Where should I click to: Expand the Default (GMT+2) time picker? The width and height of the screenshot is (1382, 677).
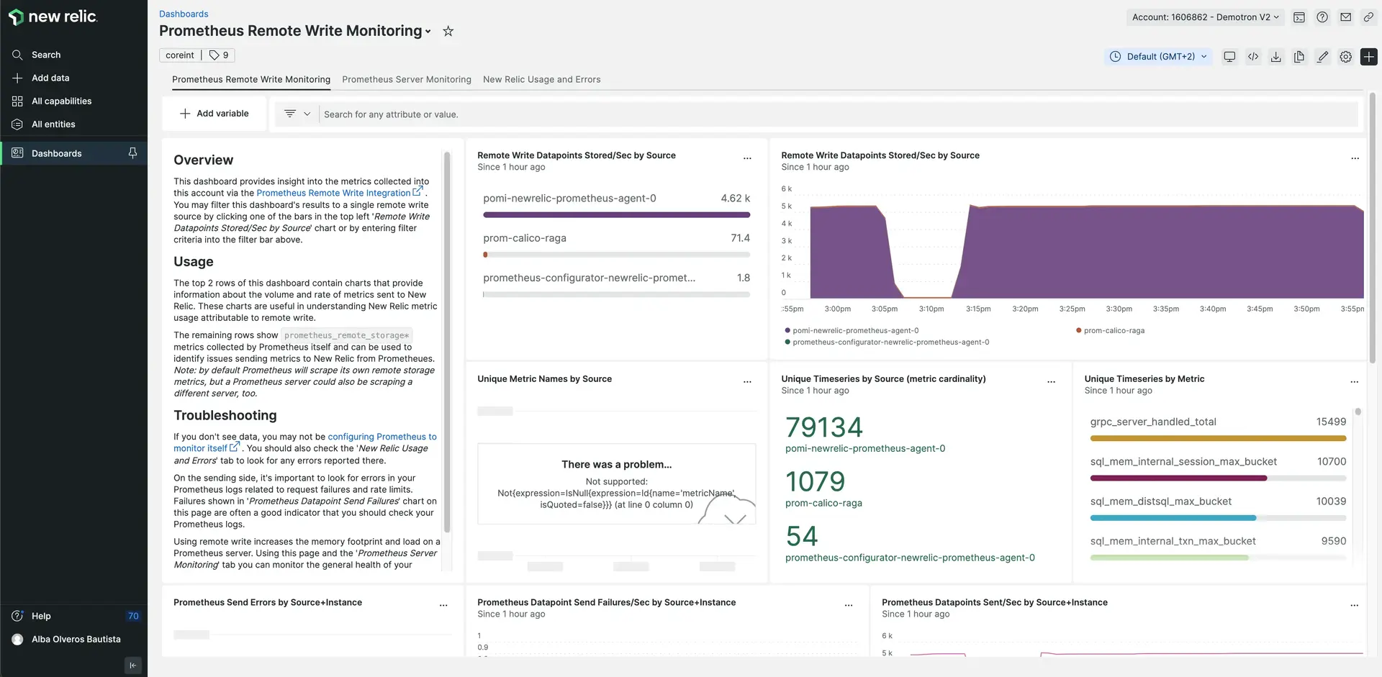pyautogui.click(x=1158, y=57)
